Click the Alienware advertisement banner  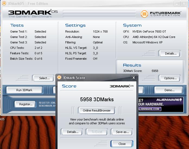tap(161, 105)
